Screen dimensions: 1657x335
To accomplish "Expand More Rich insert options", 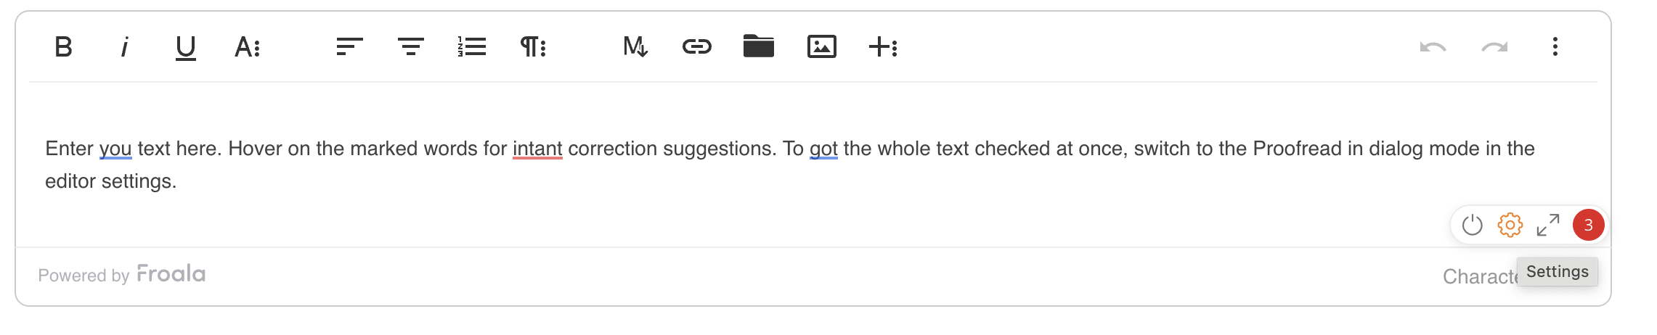I will coord(884,47).
